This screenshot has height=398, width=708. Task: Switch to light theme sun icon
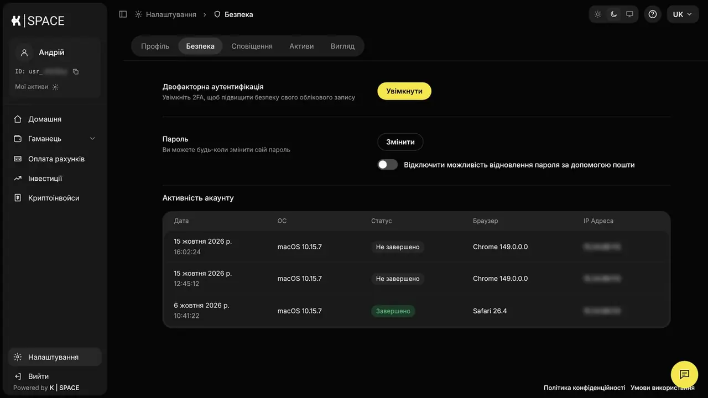pyautogui.click(x=598, y=14)
